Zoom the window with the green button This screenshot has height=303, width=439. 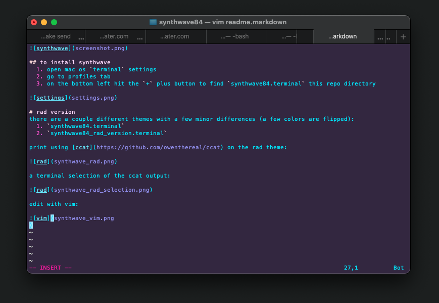click(x=54, y=22)
